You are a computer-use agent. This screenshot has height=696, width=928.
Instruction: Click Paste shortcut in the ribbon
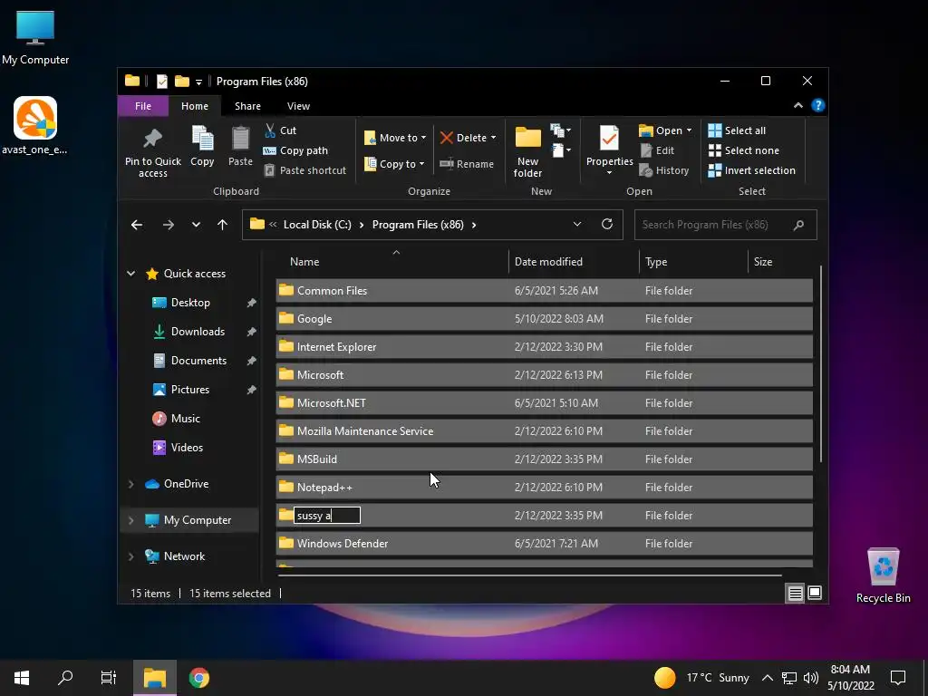coord(304,170)
